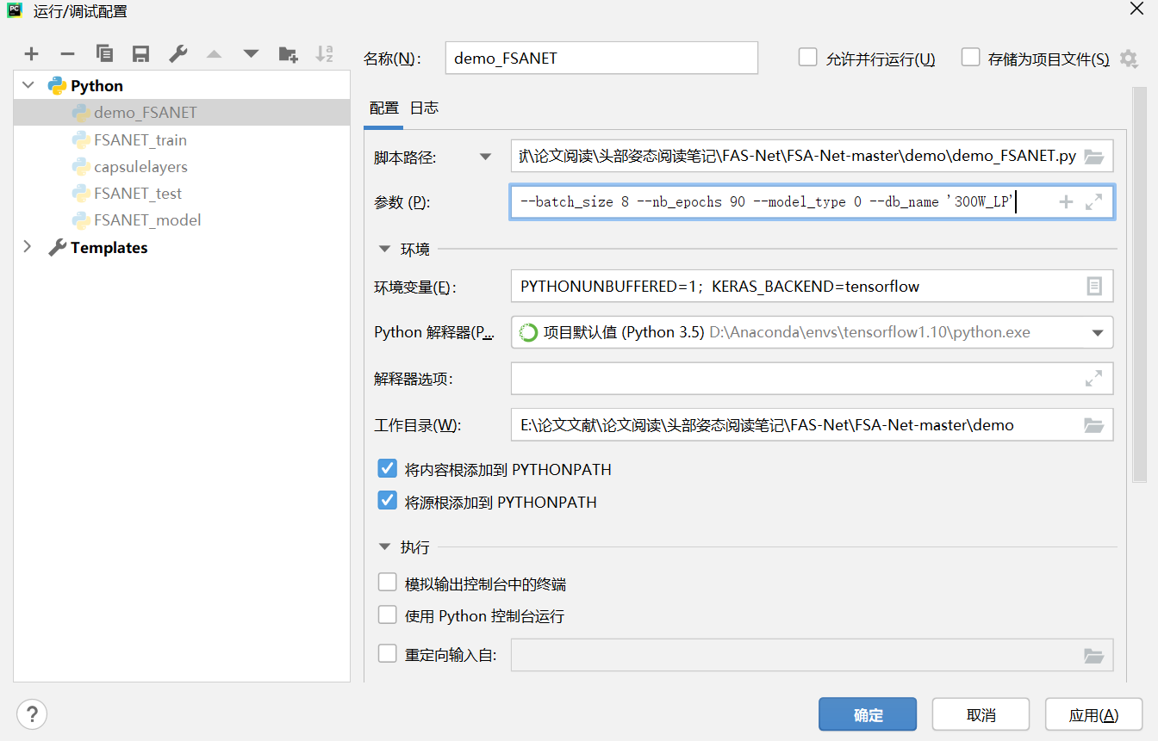Enable allow parallel run

pos(807,58)
